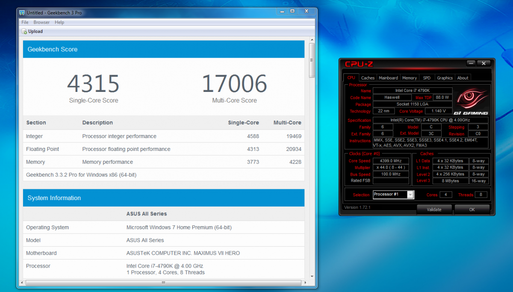513x292 pixels.
Task: Click the Geekbench vertical scrollbar up arrow
Action: click(x=312, y=39)
